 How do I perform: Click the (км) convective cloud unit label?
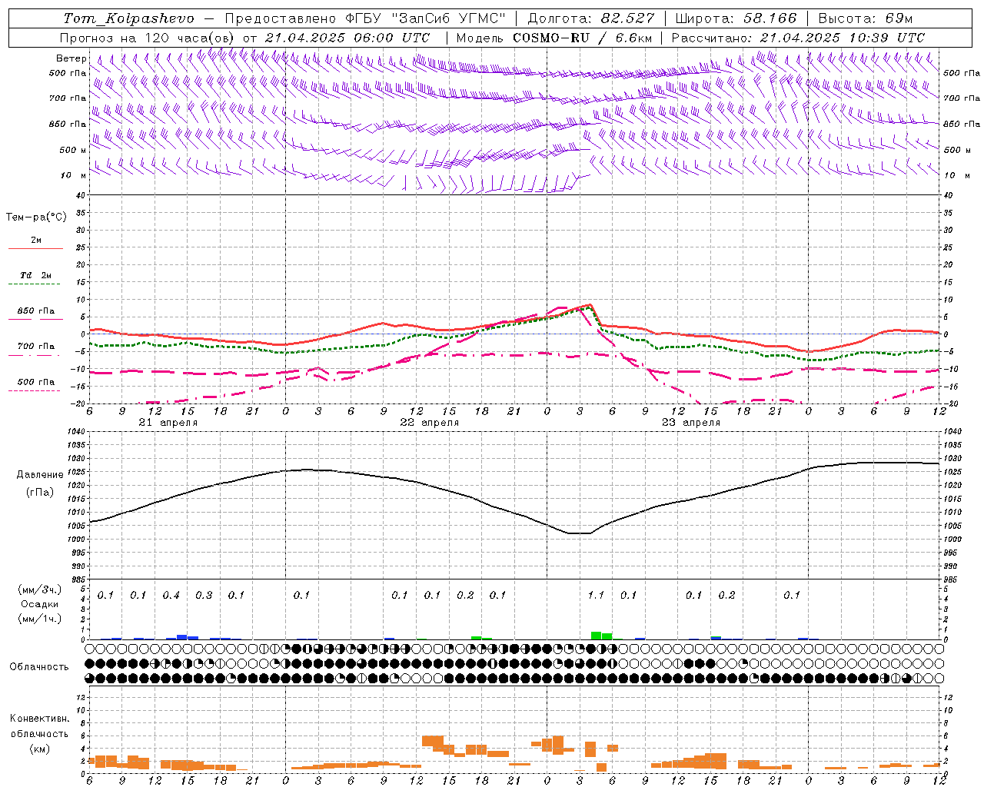pos(40,749)
